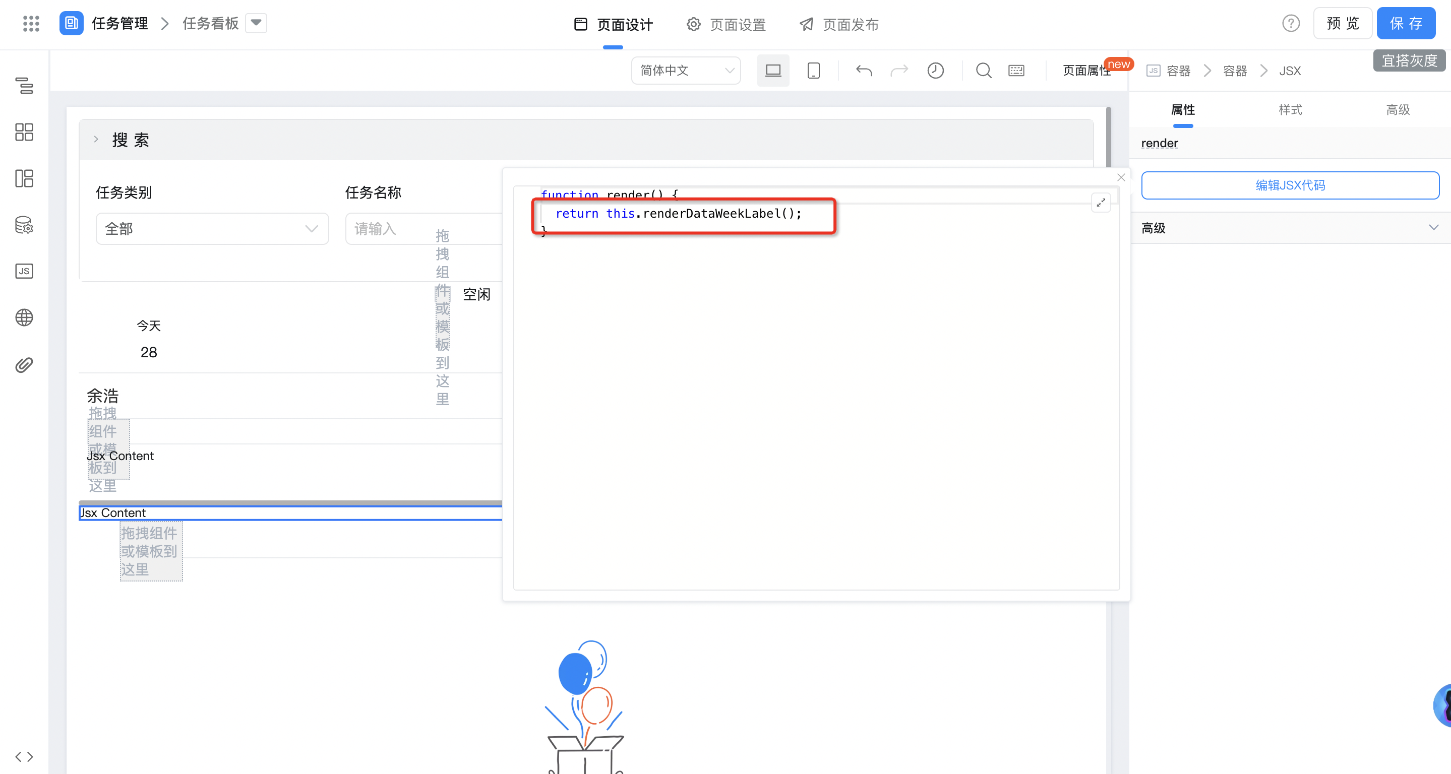Click the first 容器 breadcrumb
The height and width of the screenshot is (774, 1451).
1178,71
